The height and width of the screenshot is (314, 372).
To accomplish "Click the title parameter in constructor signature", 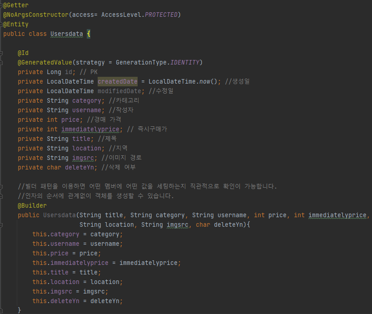I will point(114,215).
